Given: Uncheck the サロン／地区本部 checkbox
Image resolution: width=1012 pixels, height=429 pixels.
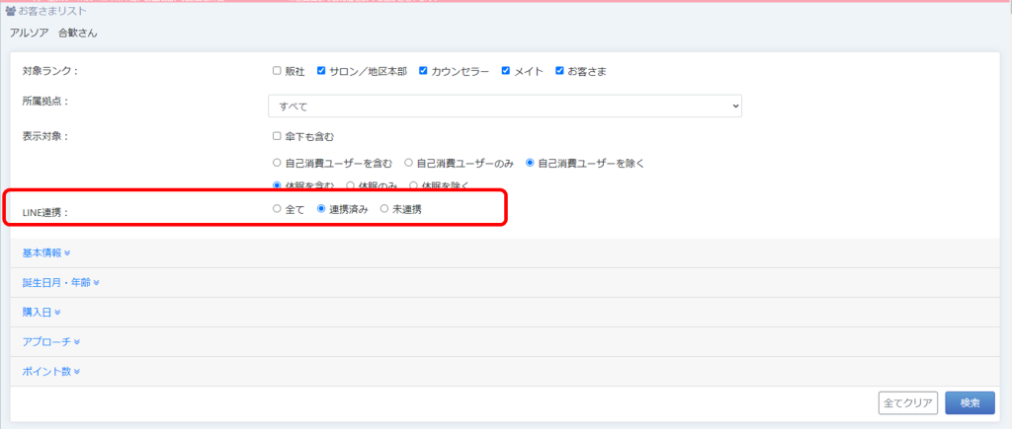Looking at the screenshot, I should pos(322,71).
